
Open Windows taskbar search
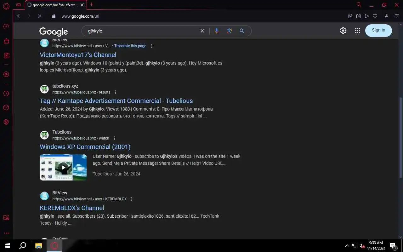click(x=23, y=246)
